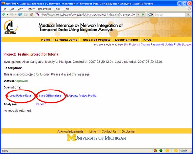Viewport: 193px width, 154px height.
Task: Click the University of Michigan logo
Action: coord(96,138)
